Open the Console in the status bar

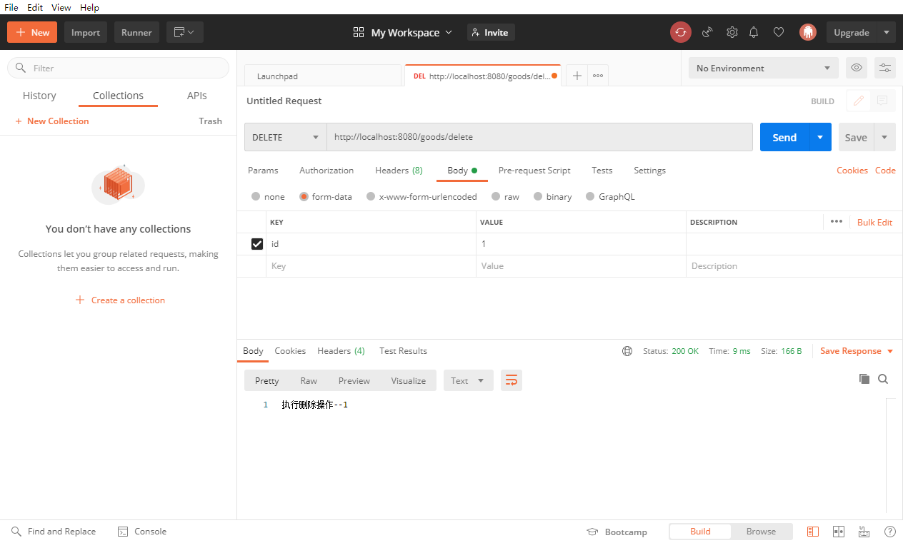[x=141, y=532]
